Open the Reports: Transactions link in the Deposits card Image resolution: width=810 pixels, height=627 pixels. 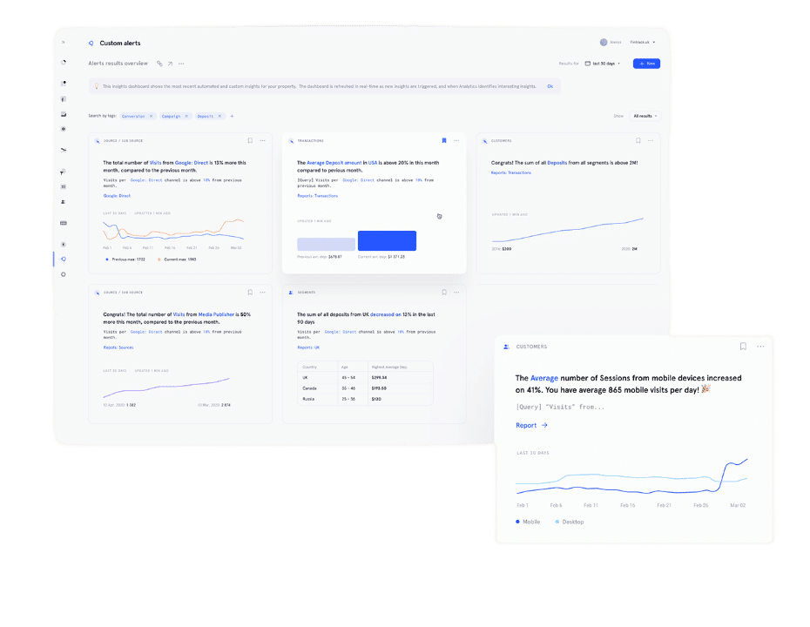pos(511,172)
